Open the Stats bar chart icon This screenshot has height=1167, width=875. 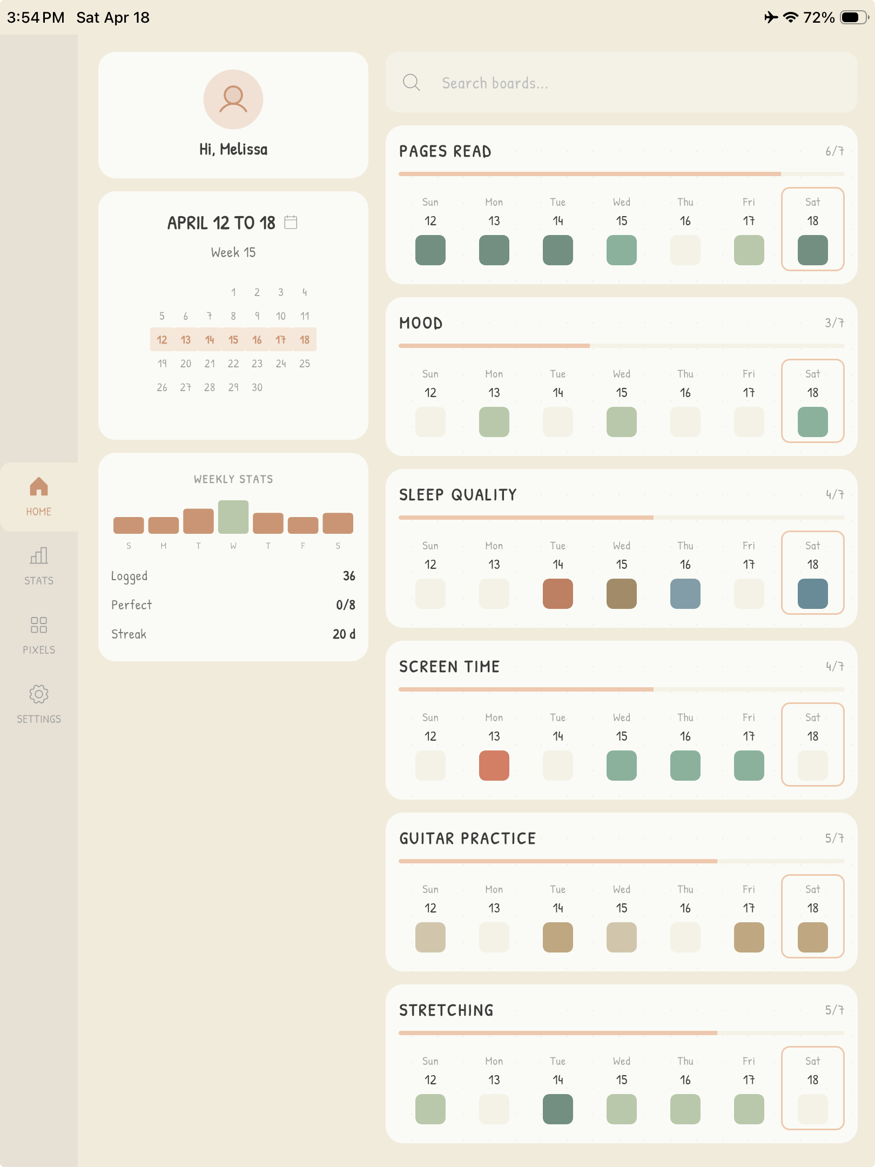pos(39,555)
